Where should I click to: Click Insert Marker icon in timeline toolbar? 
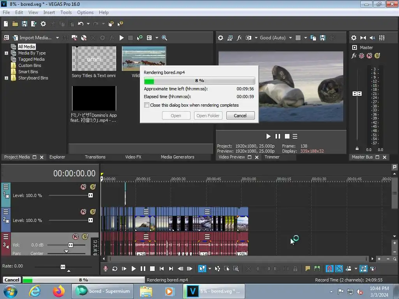[308, 269]
